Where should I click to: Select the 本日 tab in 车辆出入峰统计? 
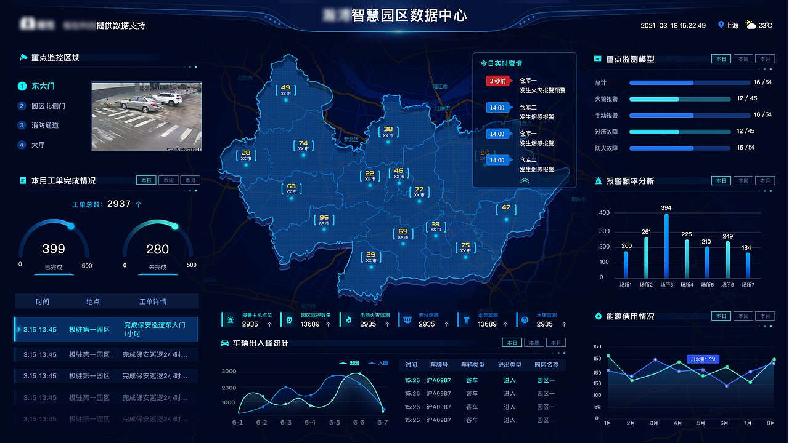pos(512,343)
